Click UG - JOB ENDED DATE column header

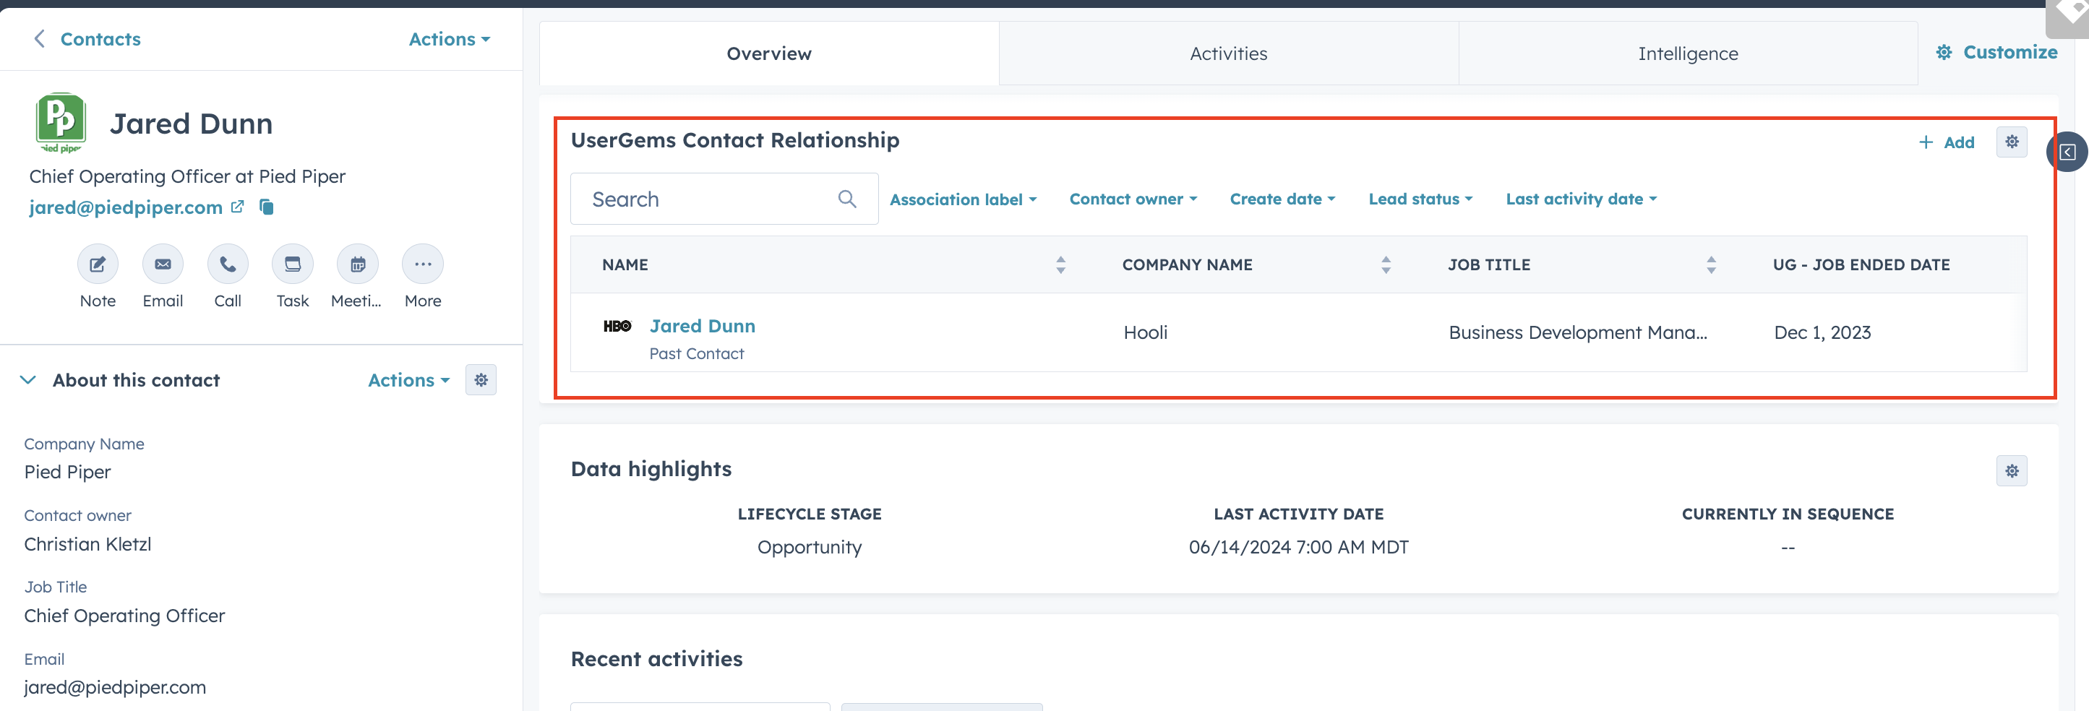pyautogui.click(x=1861, y=264)
